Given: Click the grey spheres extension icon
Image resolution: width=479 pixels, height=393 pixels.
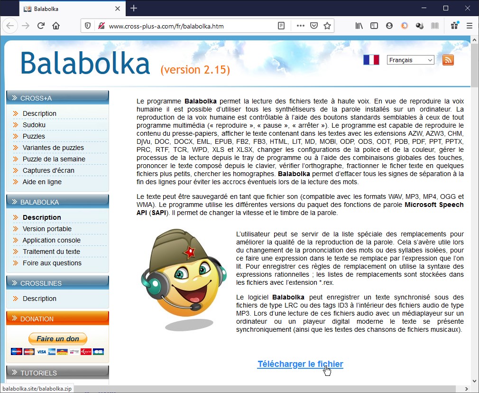Looking at the screenshot, I should point(419,26).
